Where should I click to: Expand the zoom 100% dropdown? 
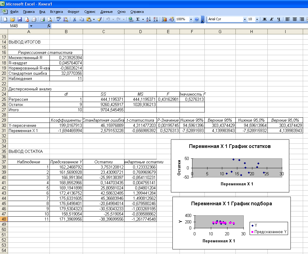(x=191, y=19)
